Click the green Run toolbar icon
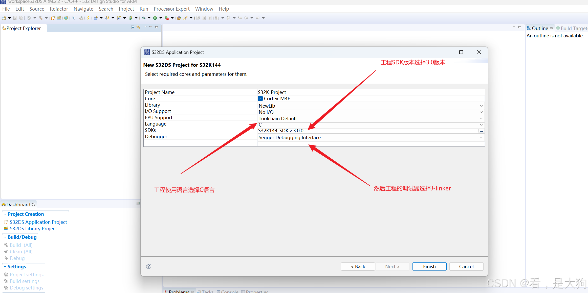The width and height of the screenshot is (588, 293). (155, 18)
